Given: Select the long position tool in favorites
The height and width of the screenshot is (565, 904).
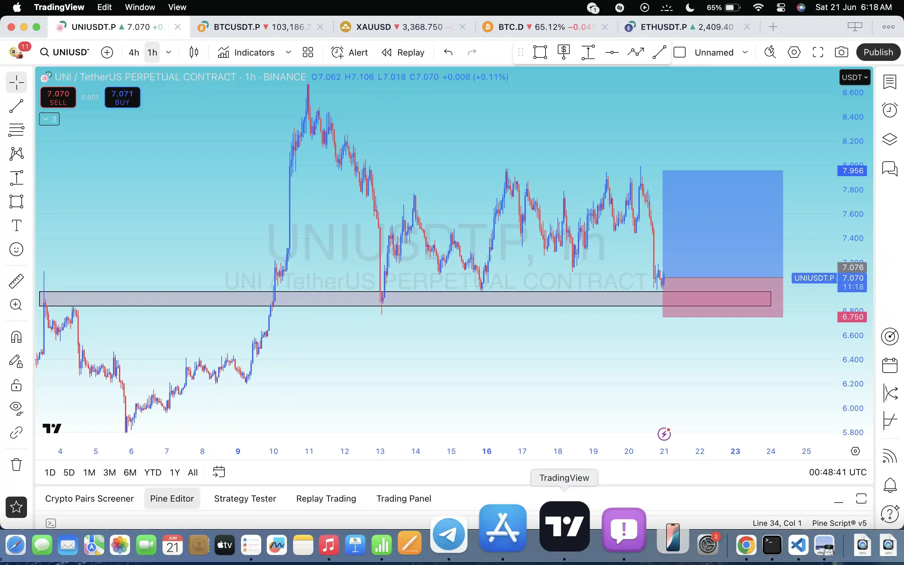Looking at the screenshot, I should (x=564, y=52).
